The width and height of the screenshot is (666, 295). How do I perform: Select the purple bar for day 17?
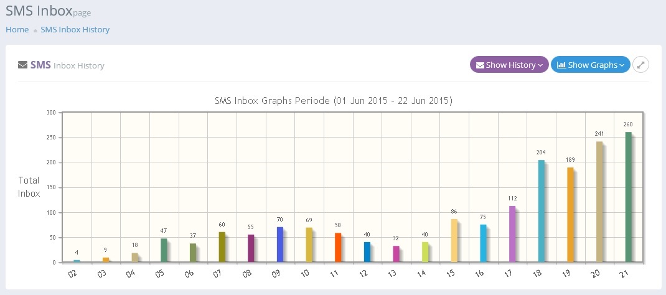512,234
